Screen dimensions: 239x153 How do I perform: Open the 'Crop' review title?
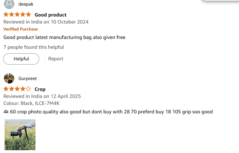40,89
